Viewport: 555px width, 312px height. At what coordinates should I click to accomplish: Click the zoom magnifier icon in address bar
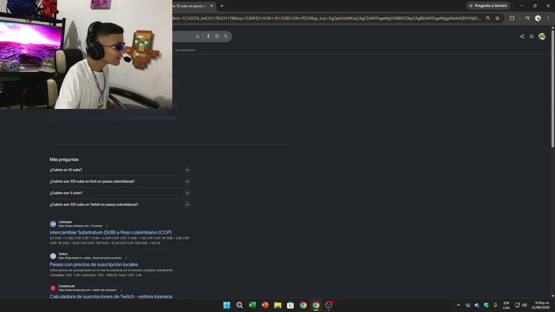pos(488,18)
